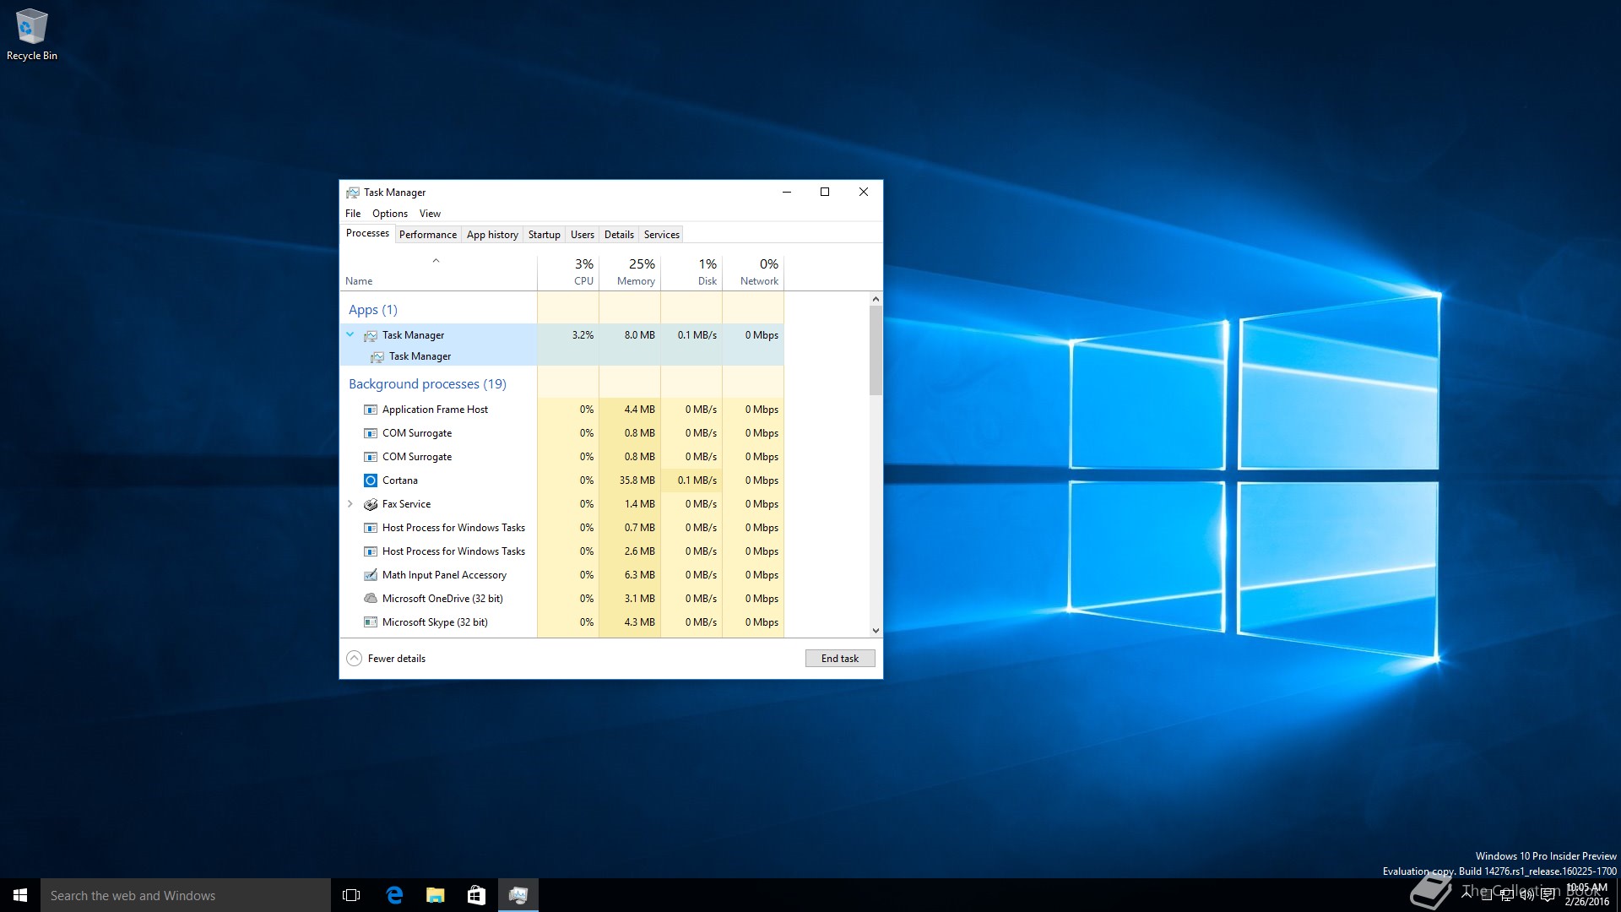Expand the Fax Service process group
This screenshot has width=1621, height=912.
[x=350, y=504]
